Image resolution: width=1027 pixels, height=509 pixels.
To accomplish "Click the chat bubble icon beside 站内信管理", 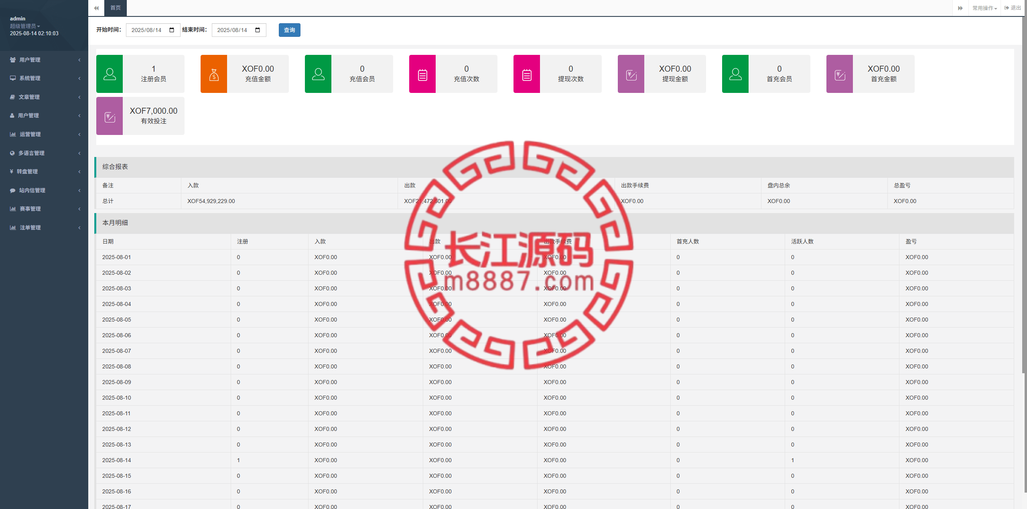I will (13, 190).
